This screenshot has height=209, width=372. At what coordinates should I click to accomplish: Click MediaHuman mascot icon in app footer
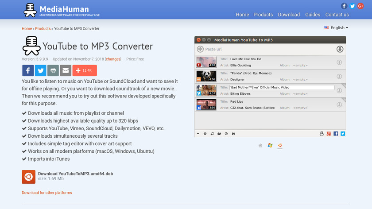(x=322, y=134)
